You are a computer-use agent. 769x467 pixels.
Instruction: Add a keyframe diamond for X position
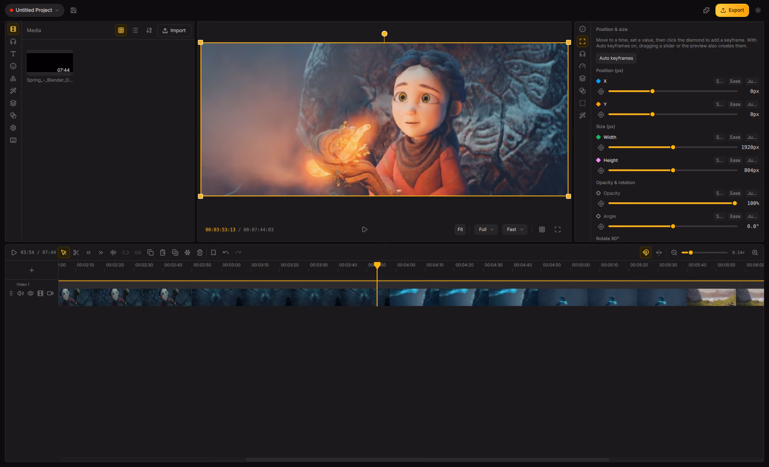(601, 91)
